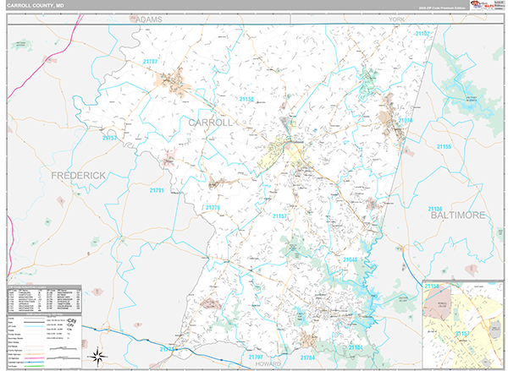Select the BALTIMORE county label
The width and height of the screenshot is (508, 371).
(x=457, y=216)
